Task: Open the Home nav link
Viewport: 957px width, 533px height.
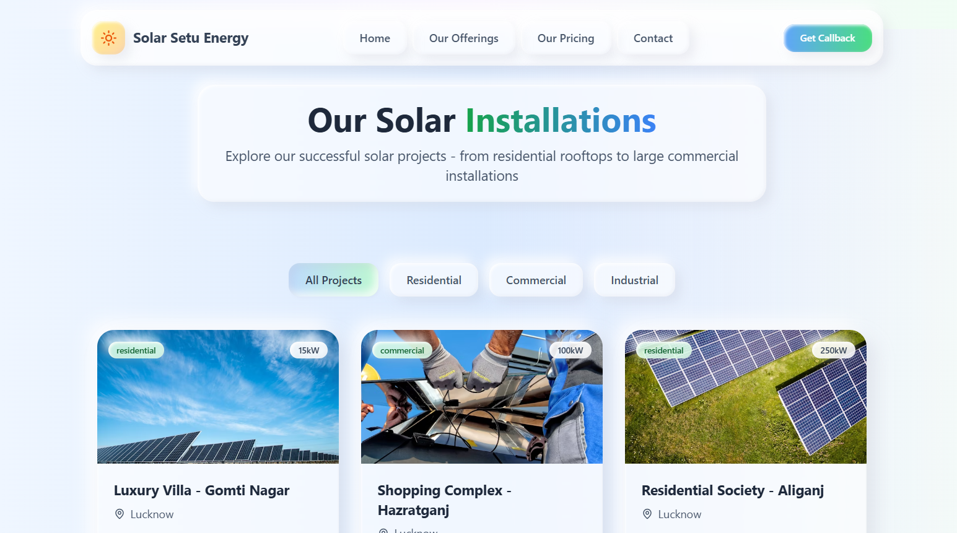Action: click(x=375, y=38)
